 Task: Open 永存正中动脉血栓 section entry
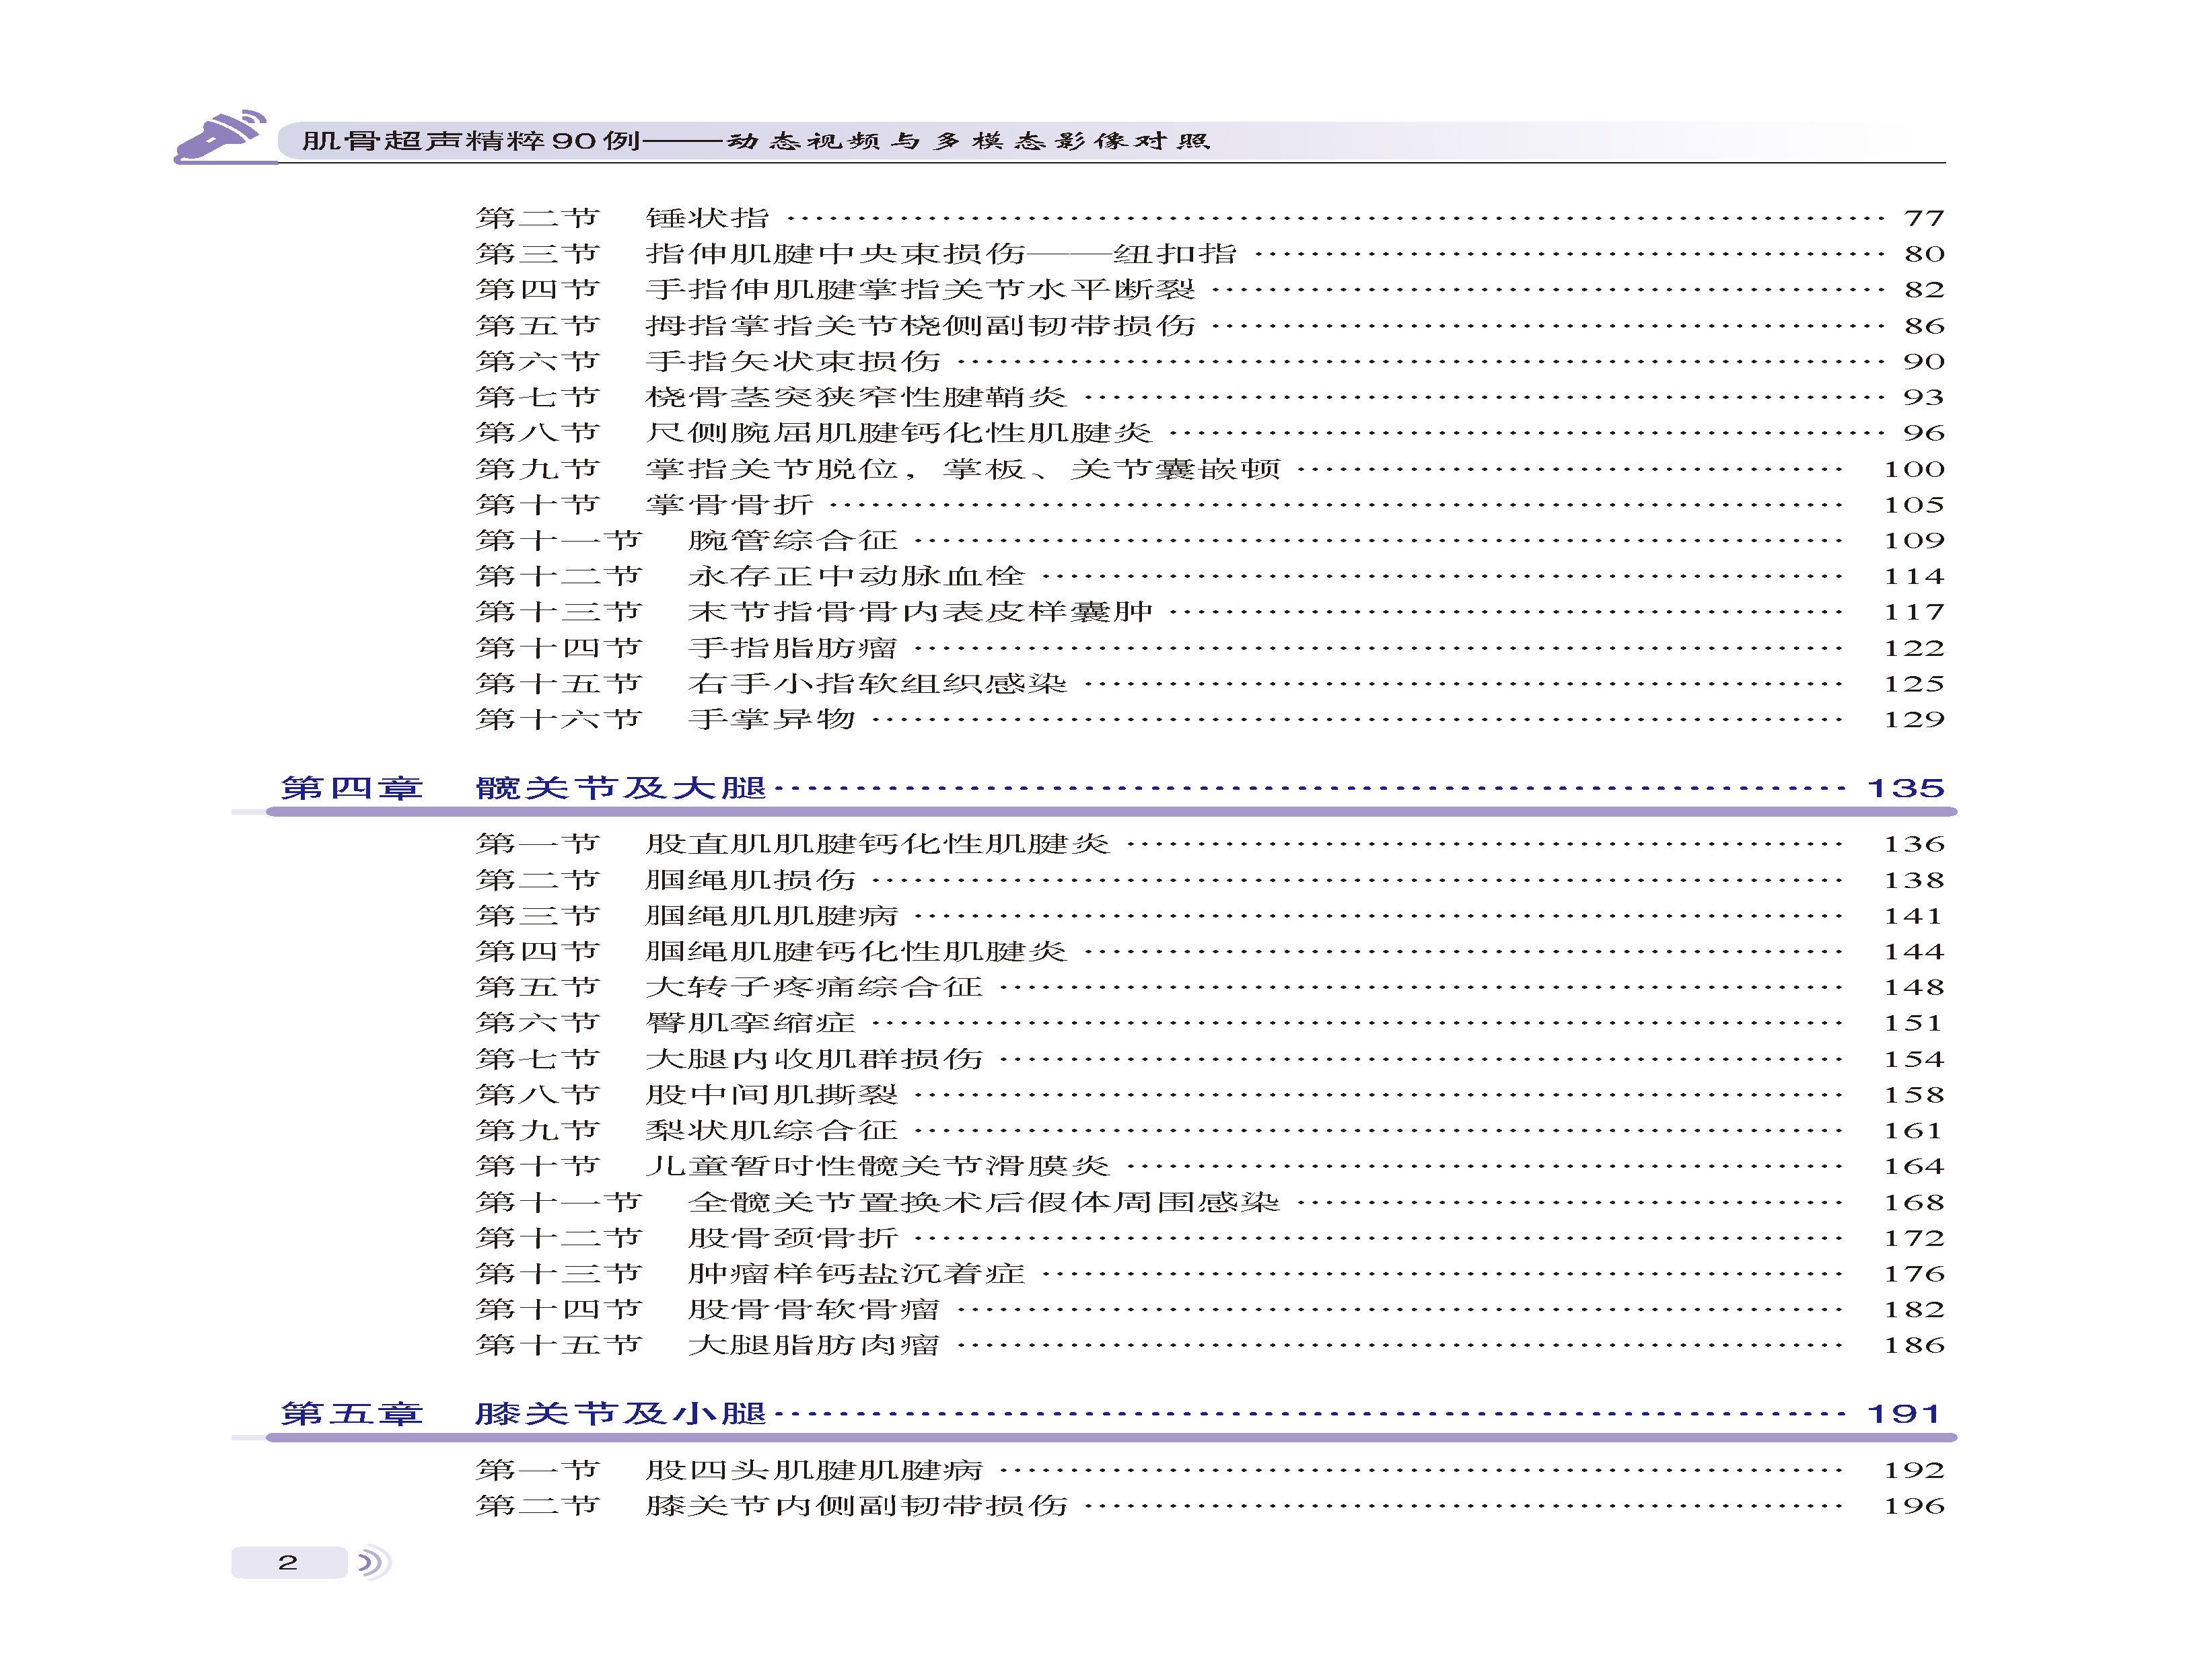tap(856, 577)
